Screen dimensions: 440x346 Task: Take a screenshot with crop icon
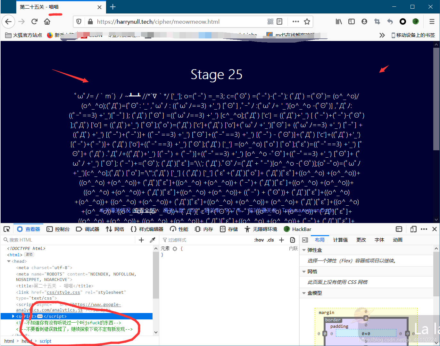pos(377,21)
